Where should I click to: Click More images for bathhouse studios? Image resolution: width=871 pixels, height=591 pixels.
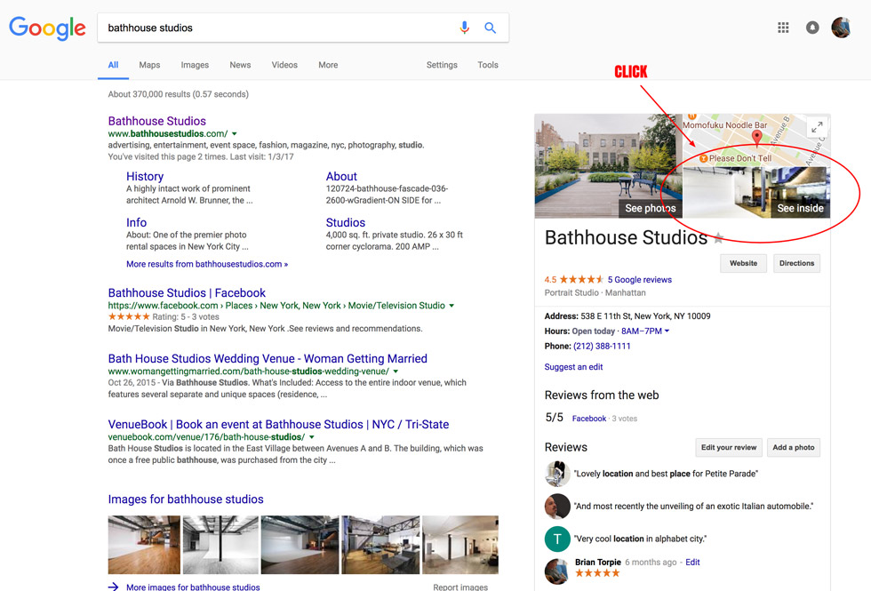click(193, 587)
